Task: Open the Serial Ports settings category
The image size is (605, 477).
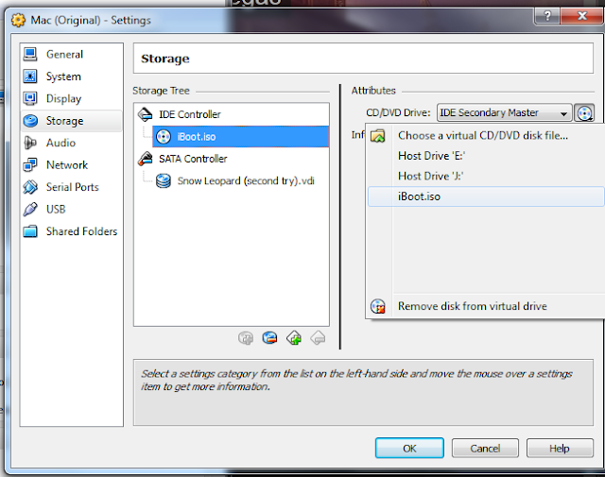Action: coord(72,187)
